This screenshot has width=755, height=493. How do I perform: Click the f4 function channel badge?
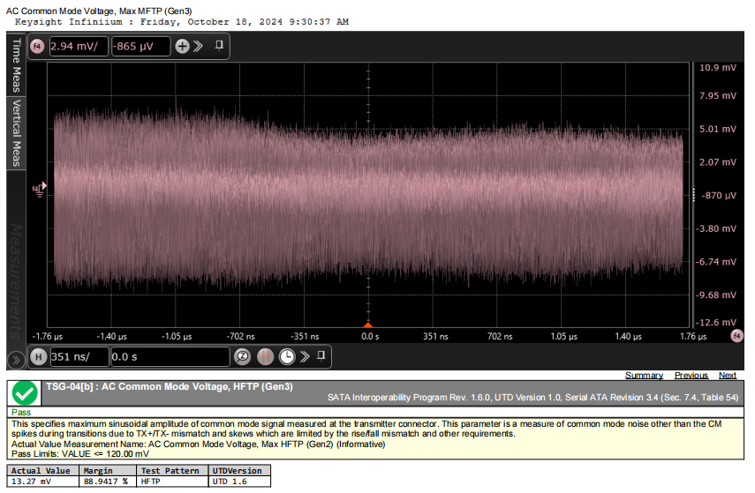pyautogui.click(x=37, y=47)
